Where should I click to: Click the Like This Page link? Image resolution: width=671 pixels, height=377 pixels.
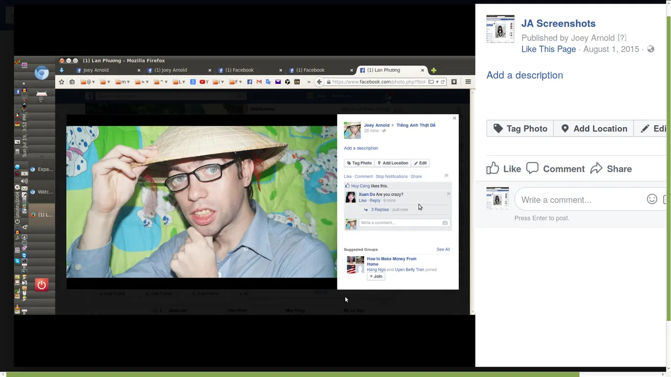click(x=548, y=49)
